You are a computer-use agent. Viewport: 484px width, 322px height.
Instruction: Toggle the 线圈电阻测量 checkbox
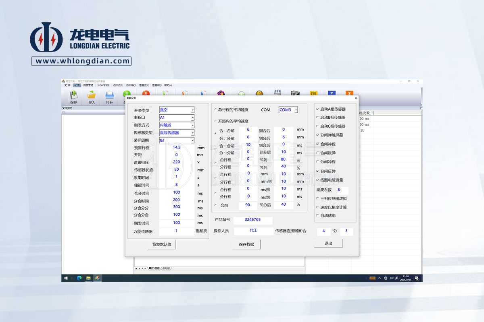click(x=318, y=180)
